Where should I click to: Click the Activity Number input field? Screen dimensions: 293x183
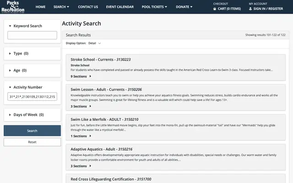[32, 97]
